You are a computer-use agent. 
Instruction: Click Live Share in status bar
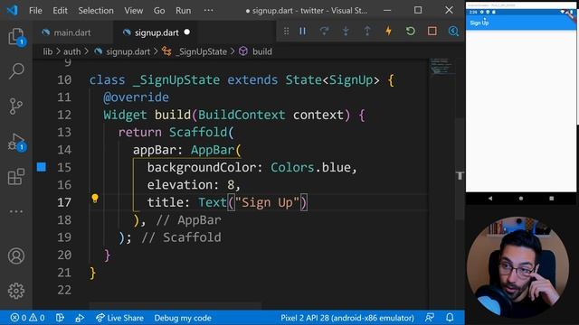[119, 318]
